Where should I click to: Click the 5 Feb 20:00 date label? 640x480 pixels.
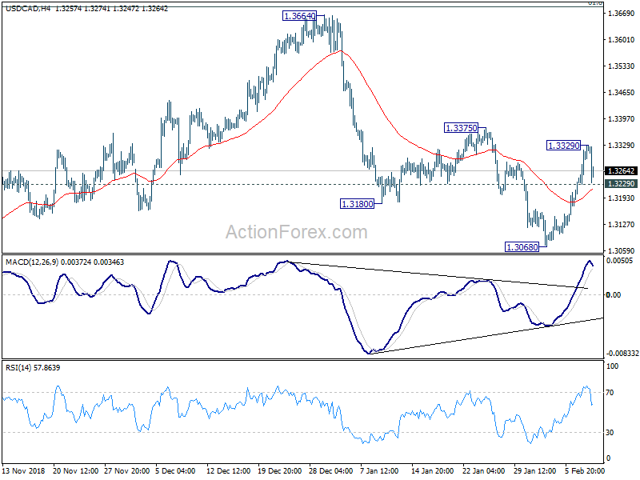click(586, 470)
